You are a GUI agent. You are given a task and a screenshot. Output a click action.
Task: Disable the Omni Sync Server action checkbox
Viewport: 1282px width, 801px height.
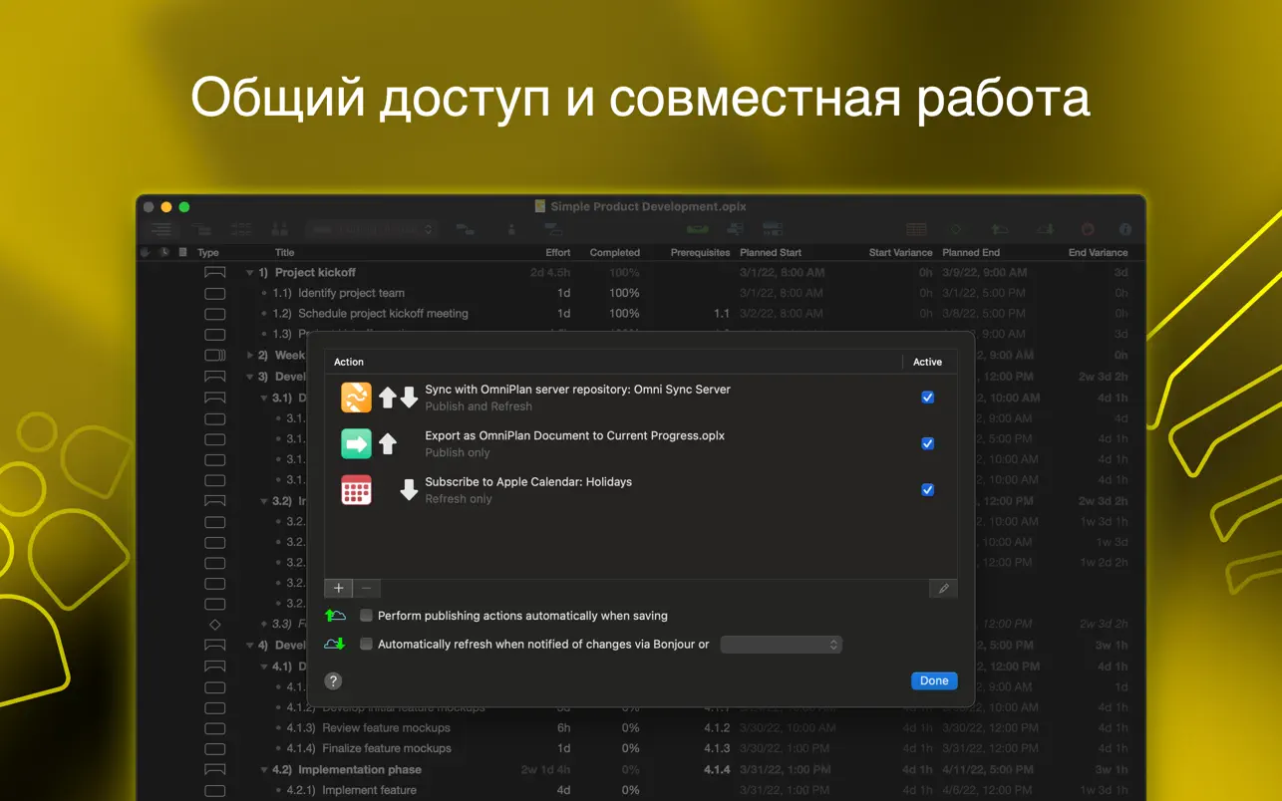point(927,398)
